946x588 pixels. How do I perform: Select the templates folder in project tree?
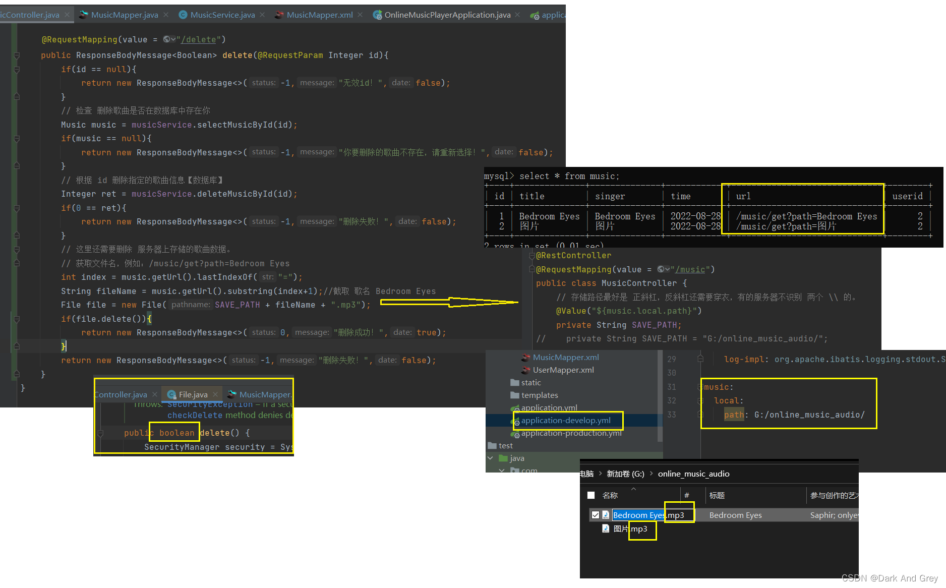[540, 395]
